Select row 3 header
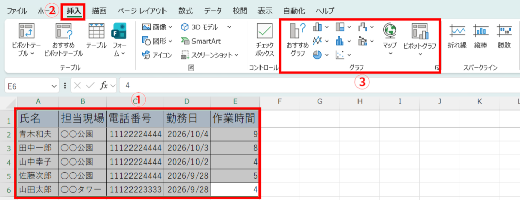 [9, 148]
